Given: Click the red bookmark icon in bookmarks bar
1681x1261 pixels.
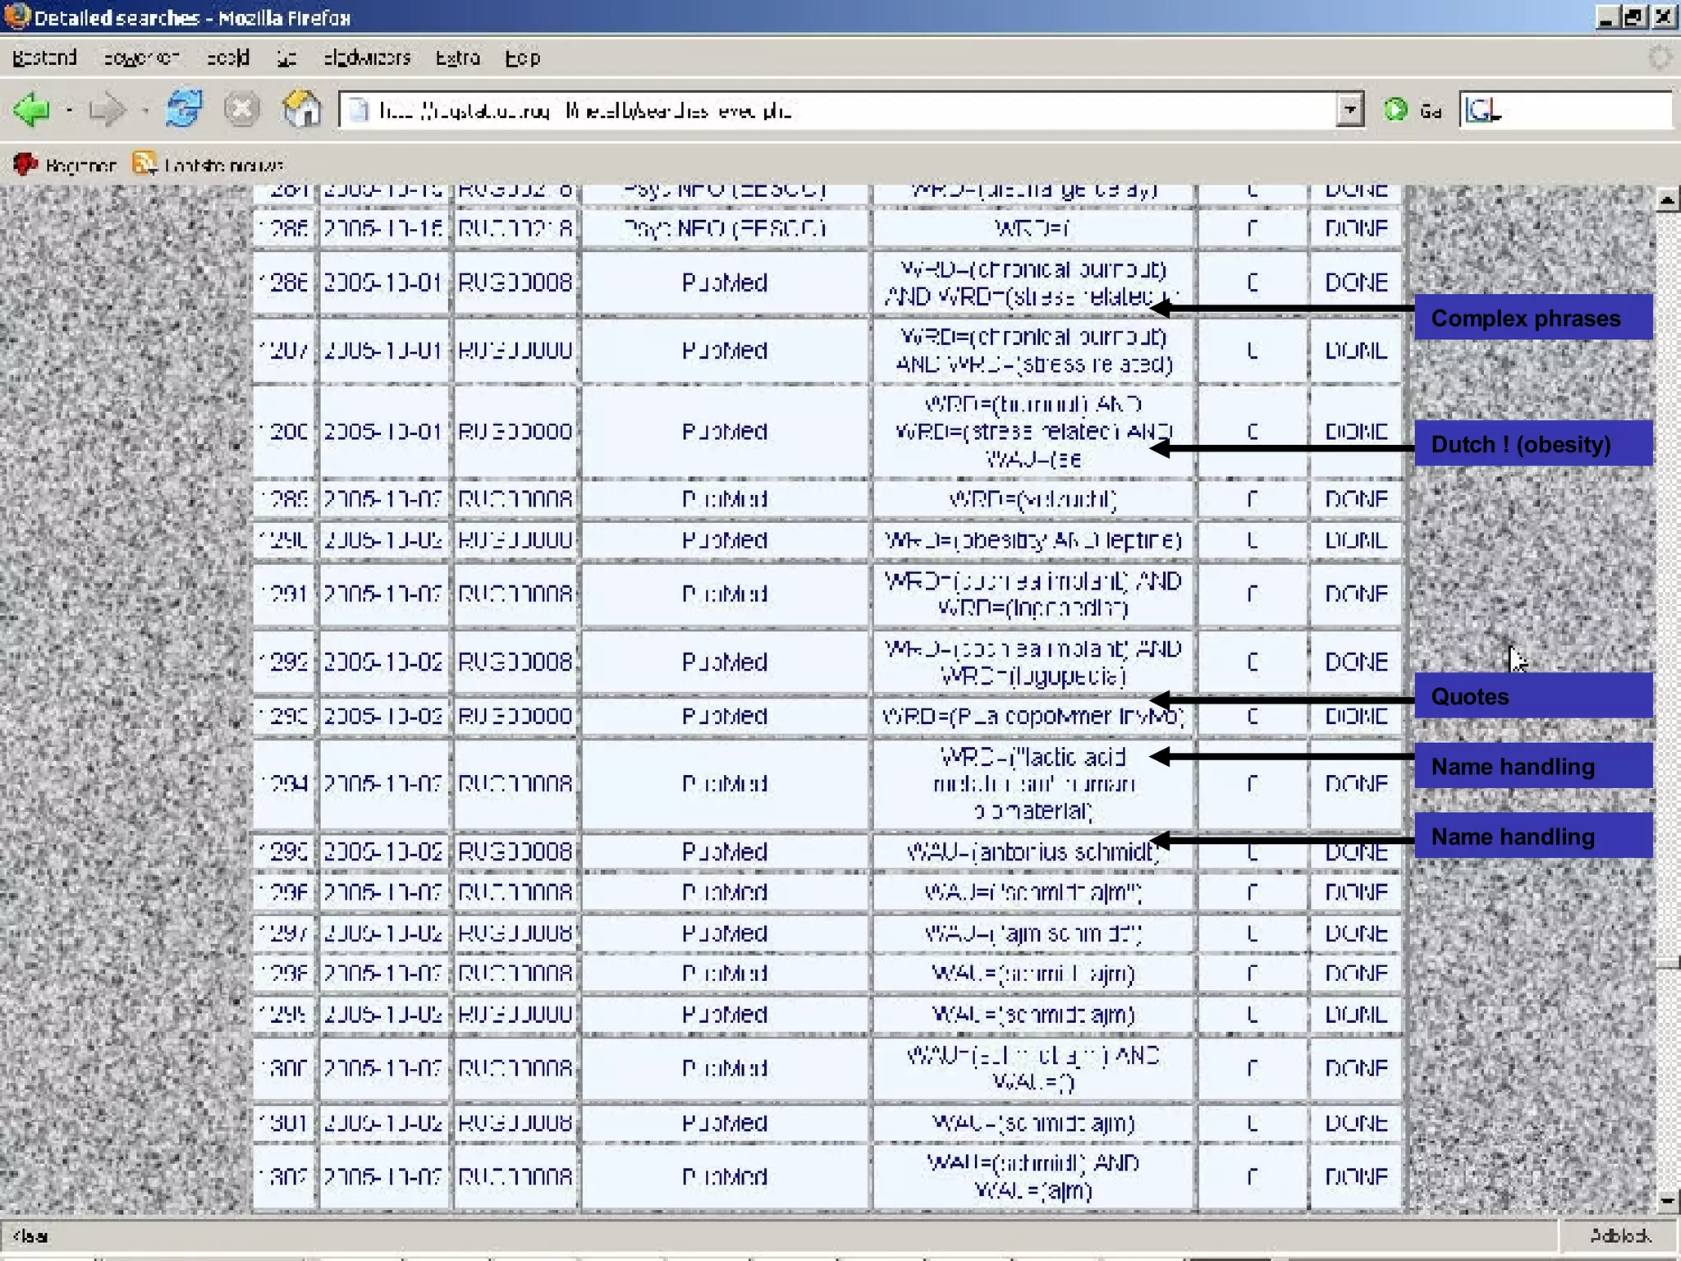Looking at the screenshot, I should tap(25, 164).
